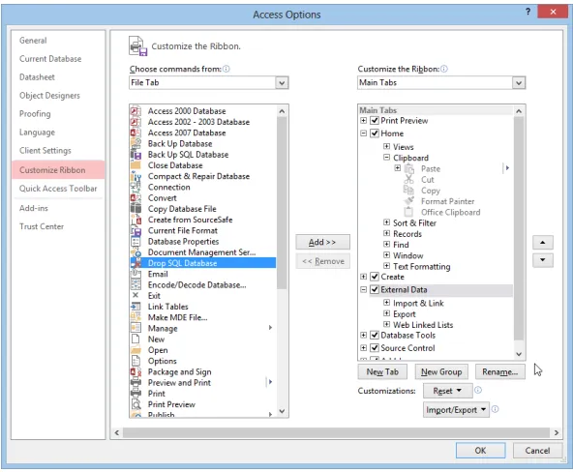Click the Compact & Repair Database icon
Image resolution: width=573 pixels, height=472 pixels.
pos(136,176)
